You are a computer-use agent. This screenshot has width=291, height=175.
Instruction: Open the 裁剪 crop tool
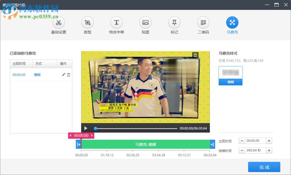click(x=87, y=25)
